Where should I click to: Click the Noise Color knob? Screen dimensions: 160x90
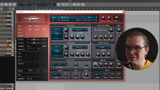[x=76, y=74]
